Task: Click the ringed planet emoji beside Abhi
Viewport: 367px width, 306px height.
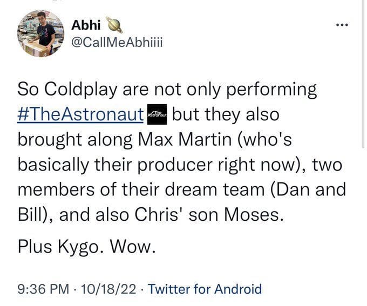Action: tap(116, 24)
